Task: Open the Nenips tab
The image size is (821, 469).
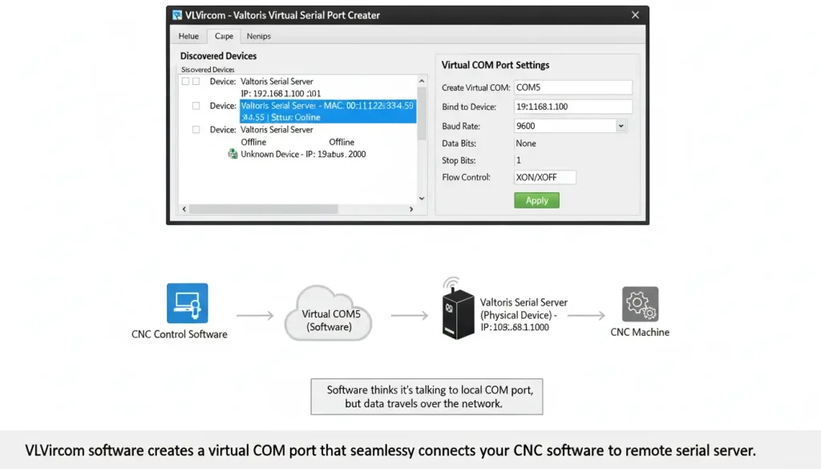Action: [259, 36]
